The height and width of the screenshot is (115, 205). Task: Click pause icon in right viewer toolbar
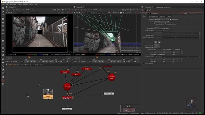tap(131, 10)
